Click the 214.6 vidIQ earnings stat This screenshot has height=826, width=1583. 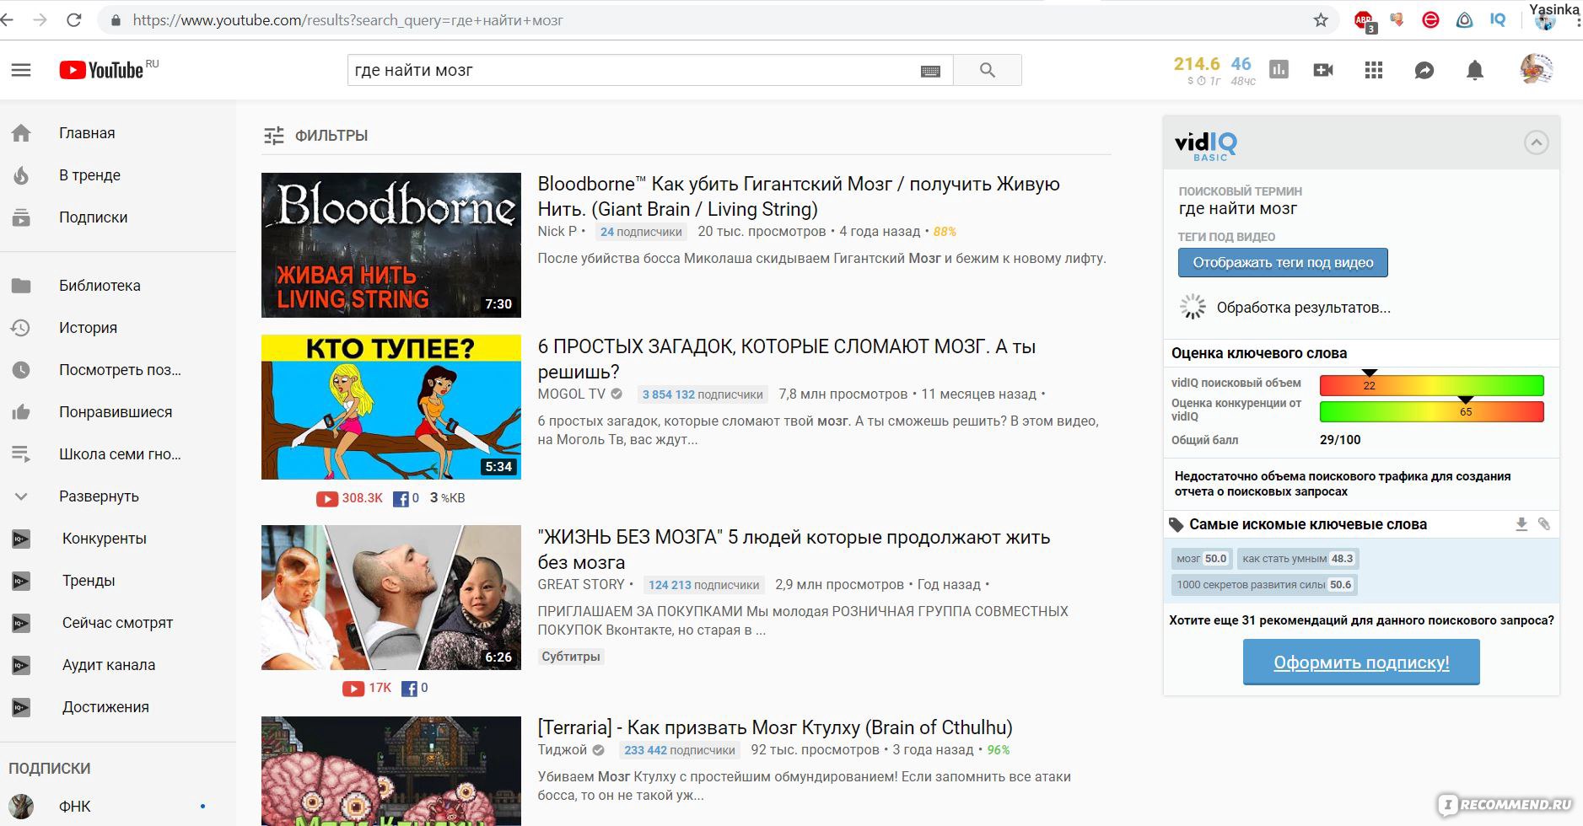(x=1197, y=64)
